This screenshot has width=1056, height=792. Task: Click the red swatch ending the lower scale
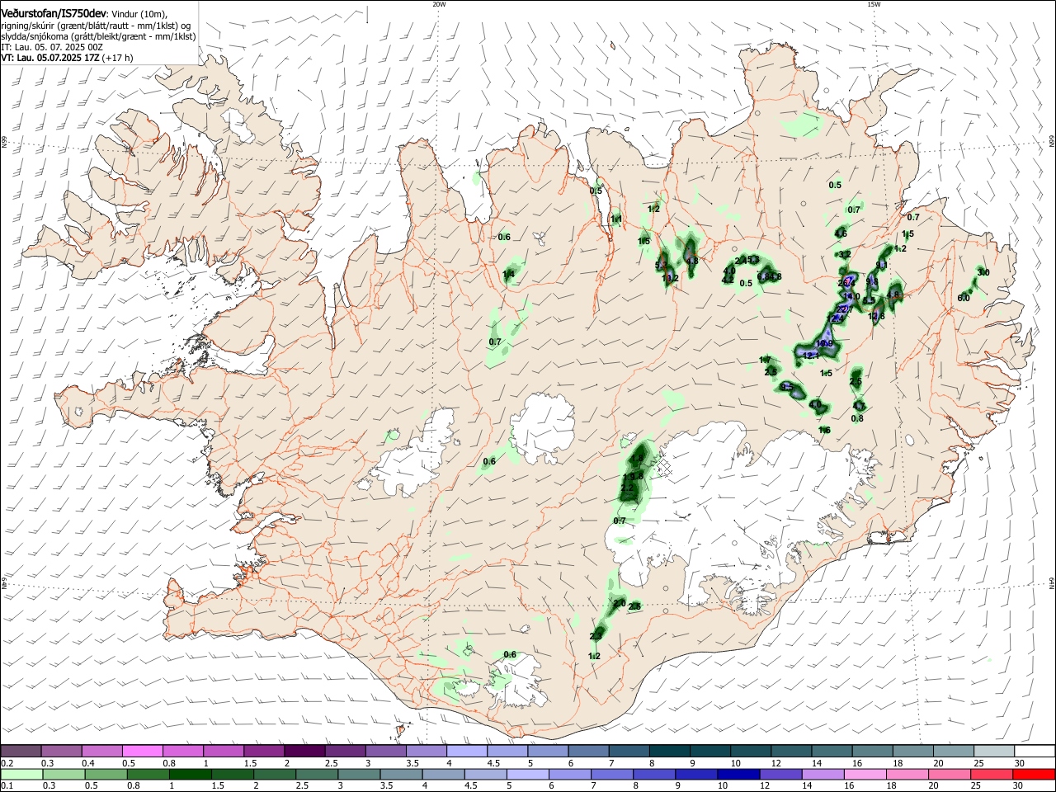(1033, 774)
